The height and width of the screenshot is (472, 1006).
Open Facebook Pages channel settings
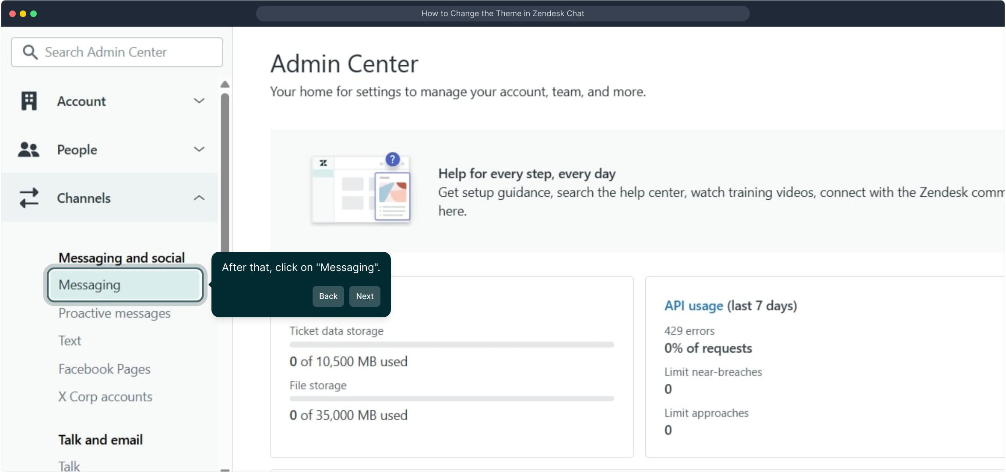click(x=104, y=369)
